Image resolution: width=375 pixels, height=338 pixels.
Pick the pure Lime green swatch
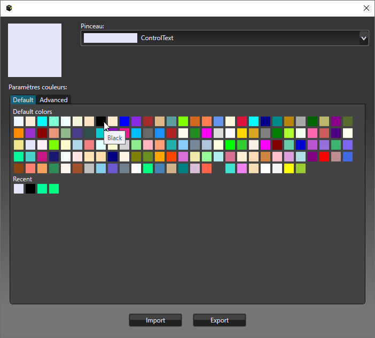tap(230, 145)
